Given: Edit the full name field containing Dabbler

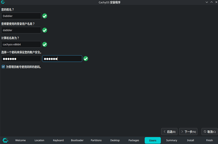Looking at the screenshot, I should [x=21, y=16].
